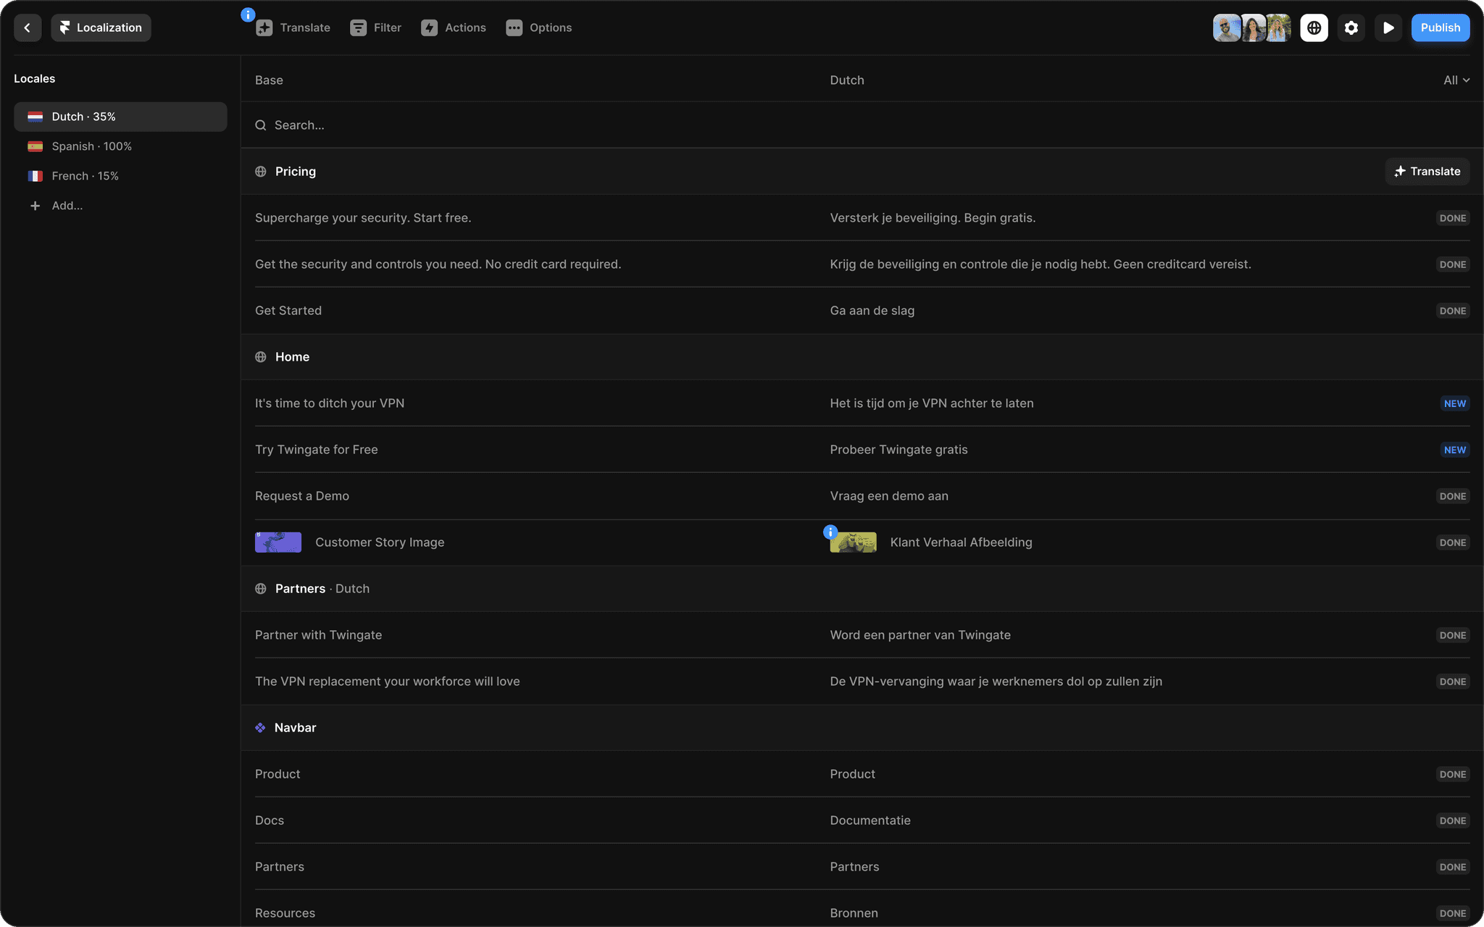Click the Search... input field

coord(862,125)
